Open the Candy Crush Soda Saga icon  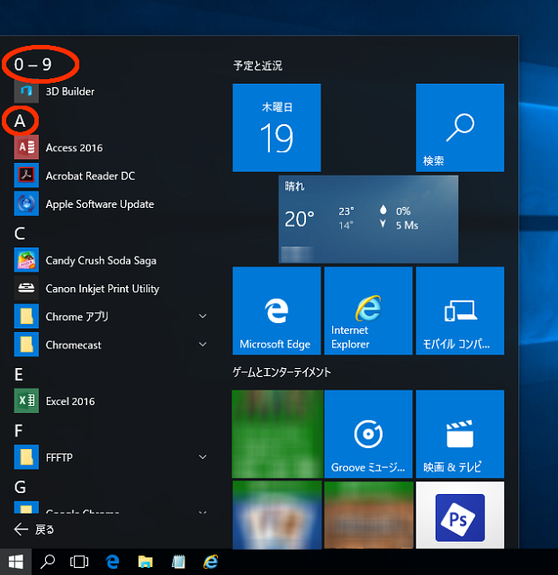[26, 260]
